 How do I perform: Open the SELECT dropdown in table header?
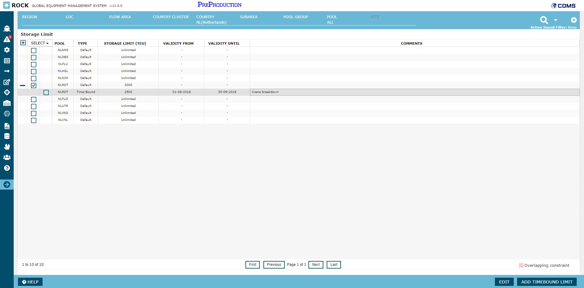tap(40, 43)
